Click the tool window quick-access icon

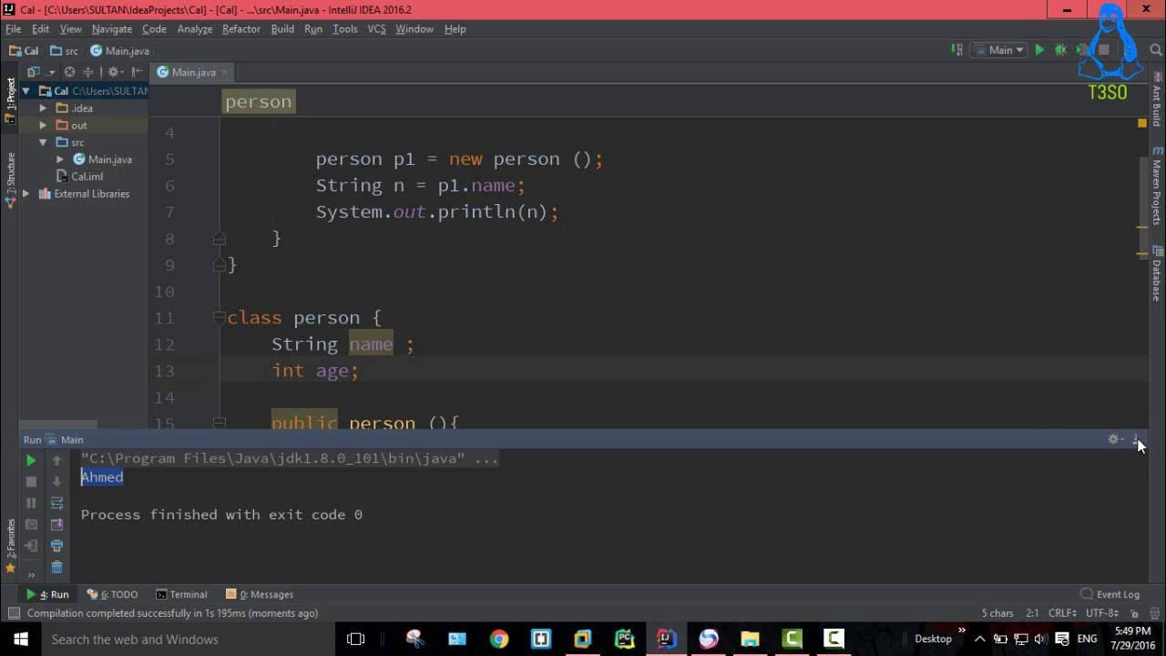14,613
